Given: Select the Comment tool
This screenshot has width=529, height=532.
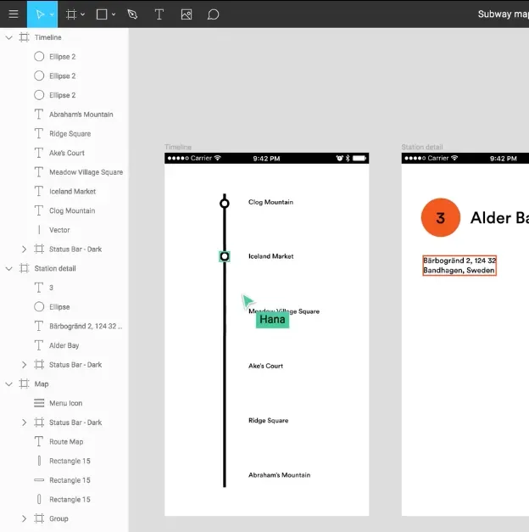Looking at the screenshot, I should (213, 14).
